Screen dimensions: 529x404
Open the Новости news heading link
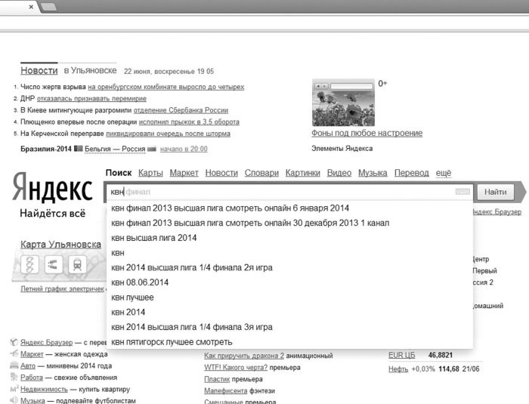[39, 70]
